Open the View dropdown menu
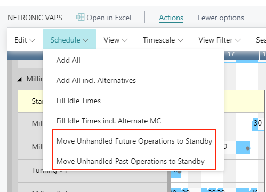The image size is (266, 192). pos(116,40)
